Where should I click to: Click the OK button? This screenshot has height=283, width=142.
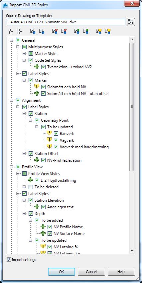point(62,272)
